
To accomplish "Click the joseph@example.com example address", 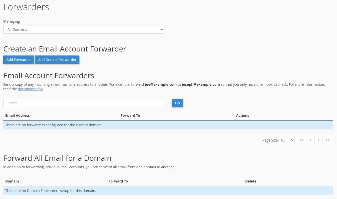I will tap(201, 84).
